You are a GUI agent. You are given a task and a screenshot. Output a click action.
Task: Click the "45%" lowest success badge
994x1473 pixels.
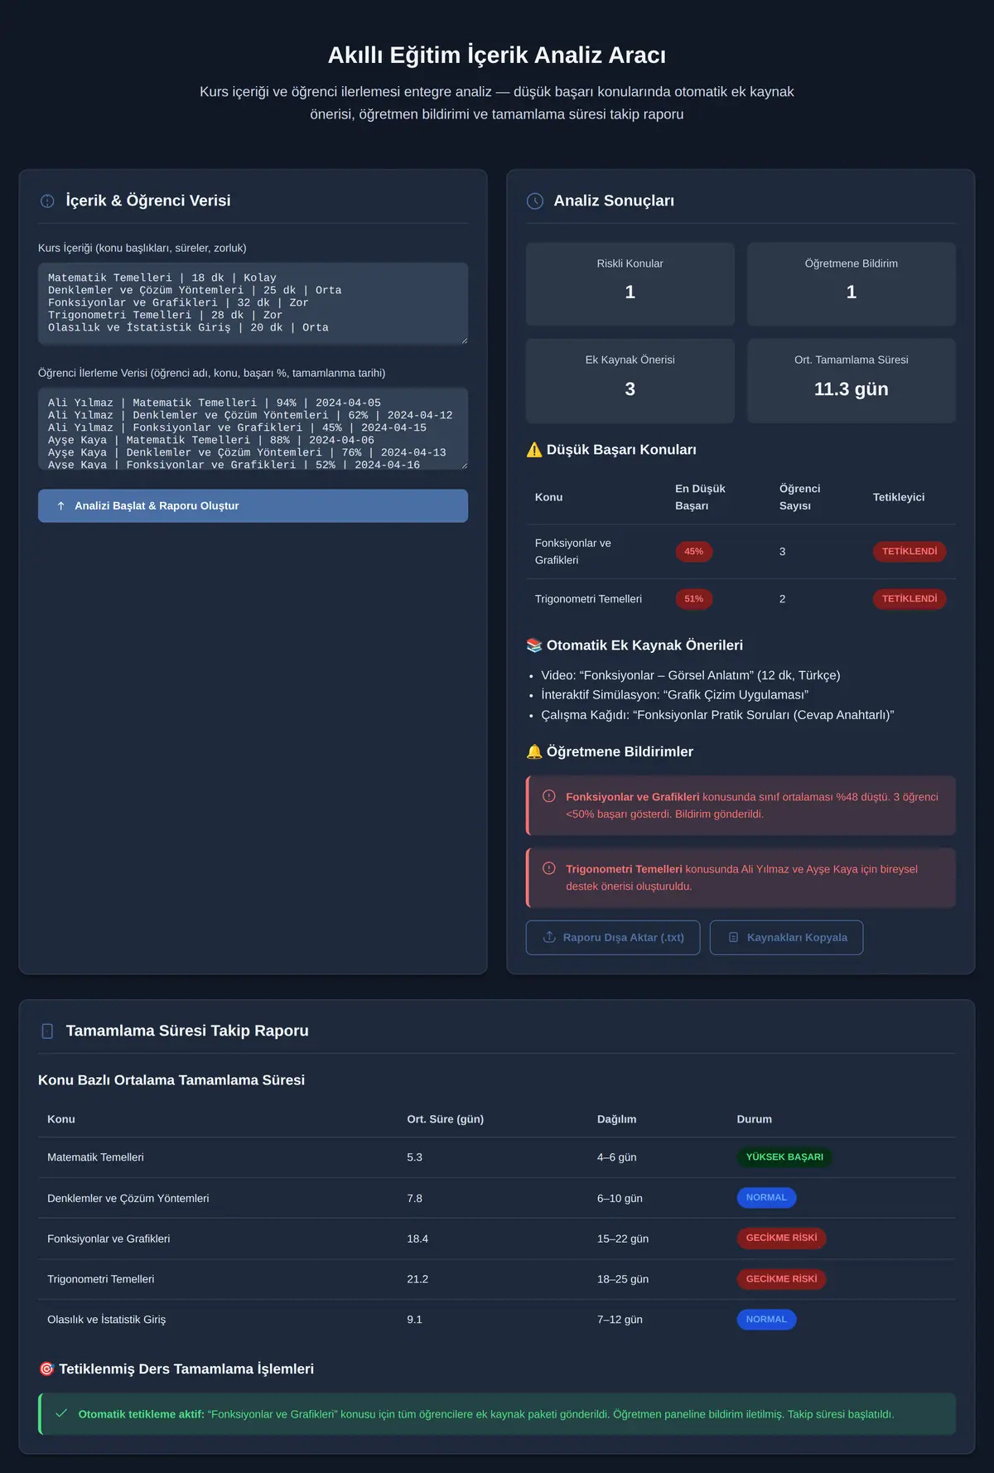(x=694, y=552)
